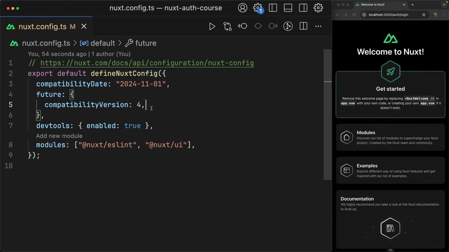
Task: Open changes compare icon in editor toolbar
Action: pos(227,26)
